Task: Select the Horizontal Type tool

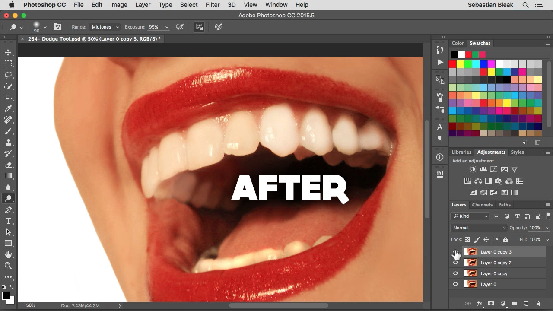Action: tap(8, 221)
